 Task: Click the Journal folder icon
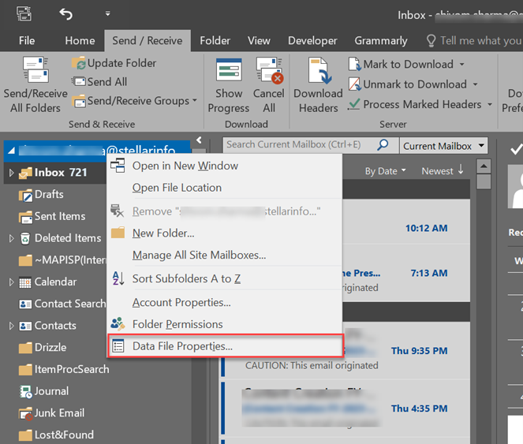26,392
